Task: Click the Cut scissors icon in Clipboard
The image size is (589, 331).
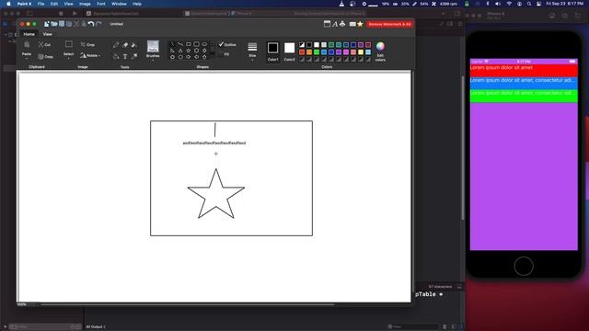Action: coord(40,44)
